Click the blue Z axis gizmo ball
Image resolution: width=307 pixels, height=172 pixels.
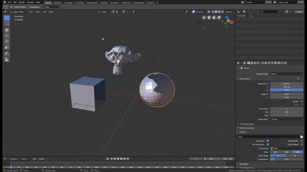(227, 17)
